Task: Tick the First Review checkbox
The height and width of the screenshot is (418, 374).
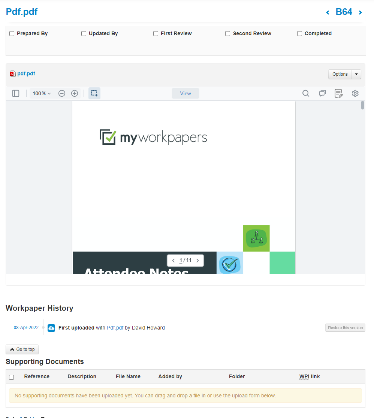Action: (156, 34)
